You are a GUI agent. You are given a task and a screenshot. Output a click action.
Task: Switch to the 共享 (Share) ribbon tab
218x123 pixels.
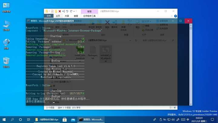click(x=67, y=16)
